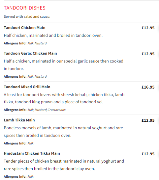Click Milk allergen under Hindustani Chicken Tikka
Screen dimensions: 159x180
click(31, 176)
